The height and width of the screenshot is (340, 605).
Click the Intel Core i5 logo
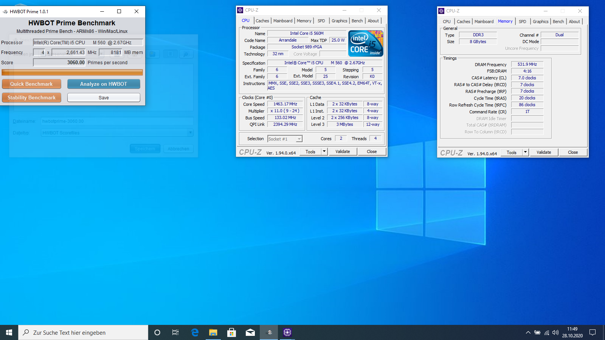pyautogui.click(x=366, y=43)
